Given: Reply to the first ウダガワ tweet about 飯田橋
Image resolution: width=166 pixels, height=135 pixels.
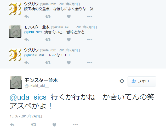Looking at the screenshot, I should click(x=27, y=17).
